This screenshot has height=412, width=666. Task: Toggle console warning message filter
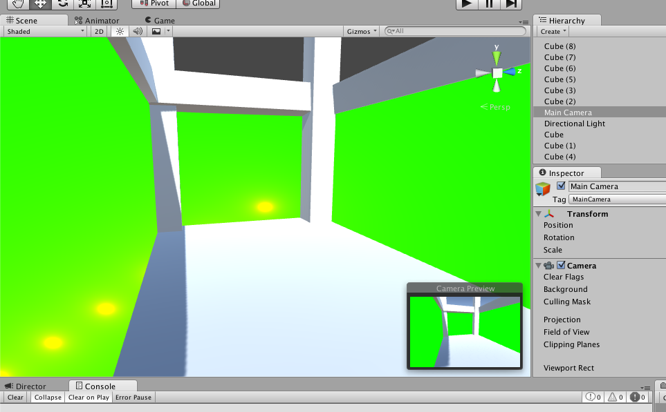(615, 398)
